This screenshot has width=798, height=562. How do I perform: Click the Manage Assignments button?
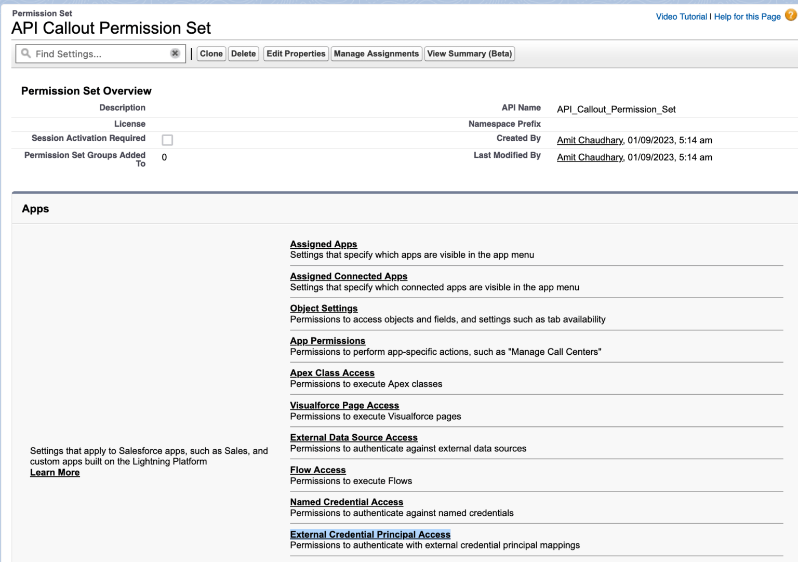point(376,53)
